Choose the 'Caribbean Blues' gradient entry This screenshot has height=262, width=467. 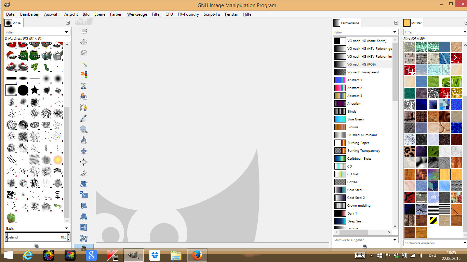coord(359,159)
